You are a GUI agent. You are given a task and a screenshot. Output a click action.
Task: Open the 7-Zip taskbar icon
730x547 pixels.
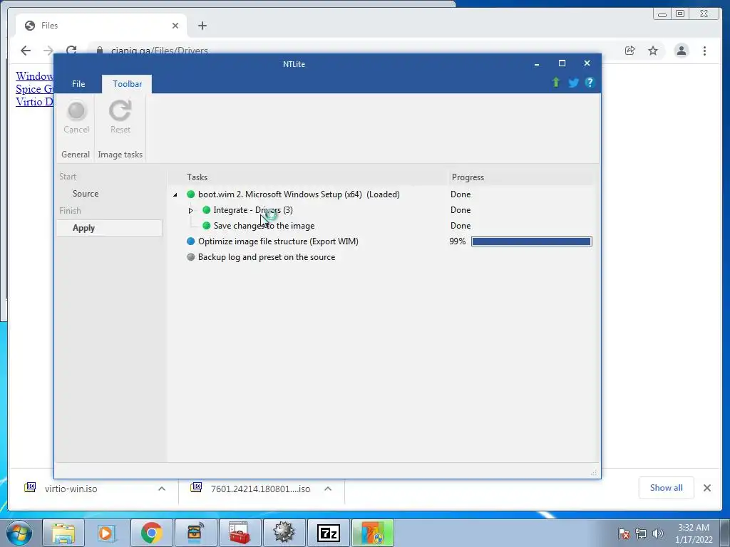328,533
